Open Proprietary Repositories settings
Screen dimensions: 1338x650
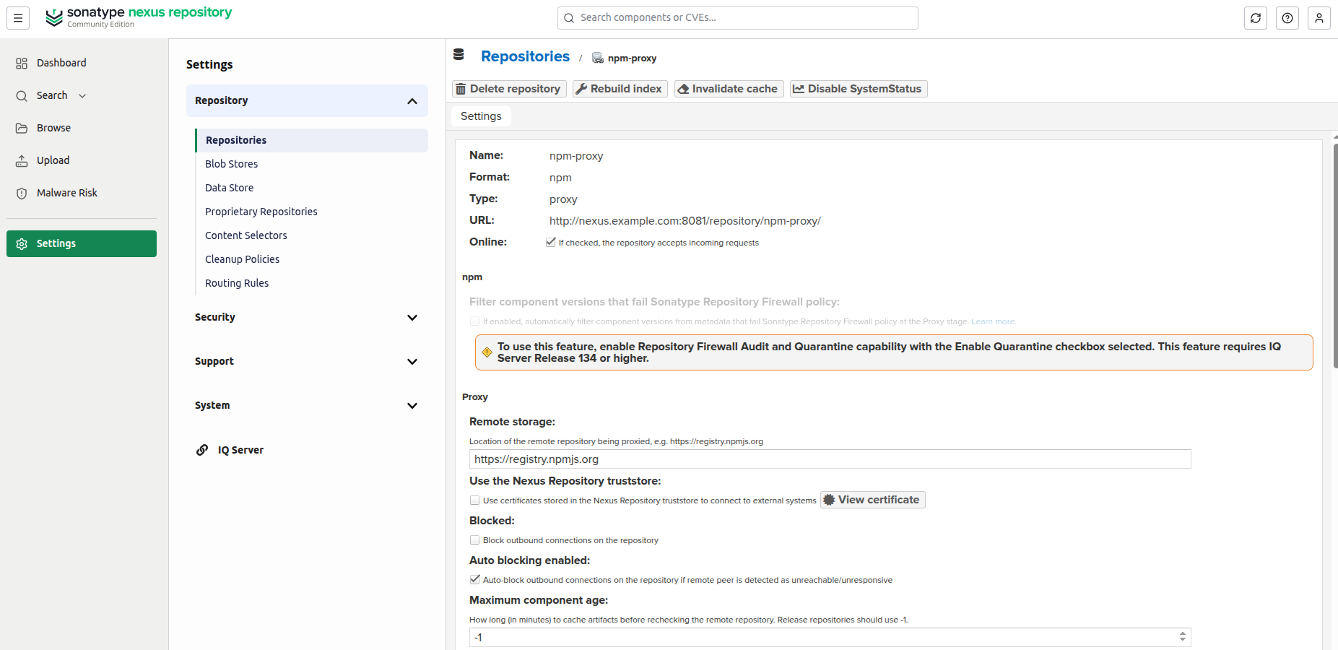pyautogui.click(x=261, y=212)
